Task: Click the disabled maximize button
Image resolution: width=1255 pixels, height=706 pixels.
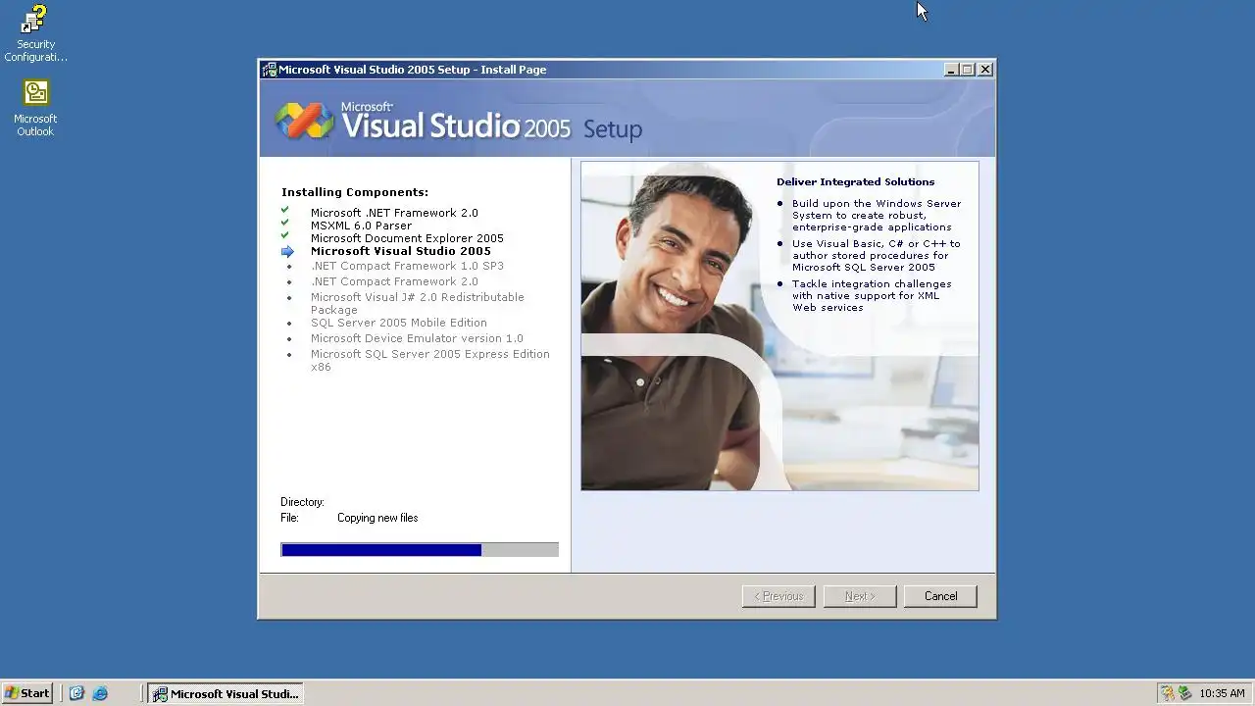Action: (968, 70)
